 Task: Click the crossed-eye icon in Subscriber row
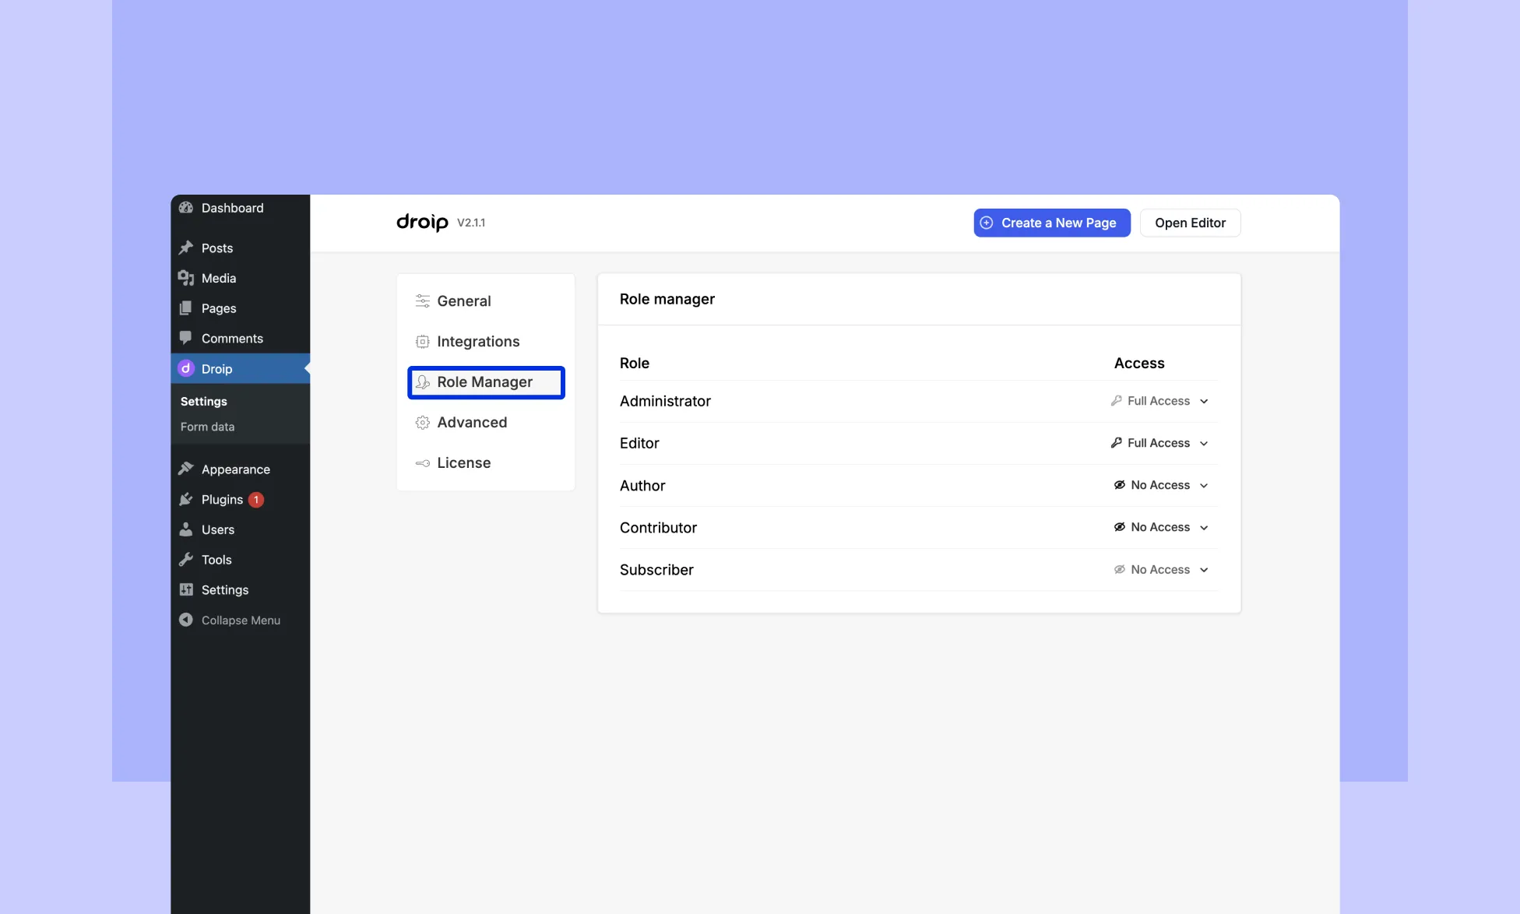pos(1119,569)
